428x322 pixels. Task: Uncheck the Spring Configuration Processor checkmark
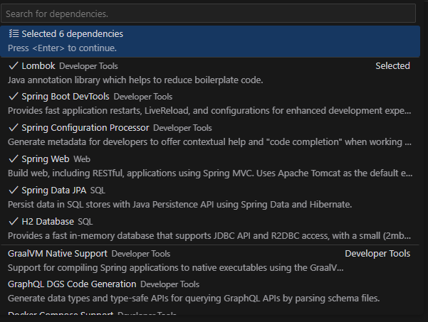coord(14,127)
